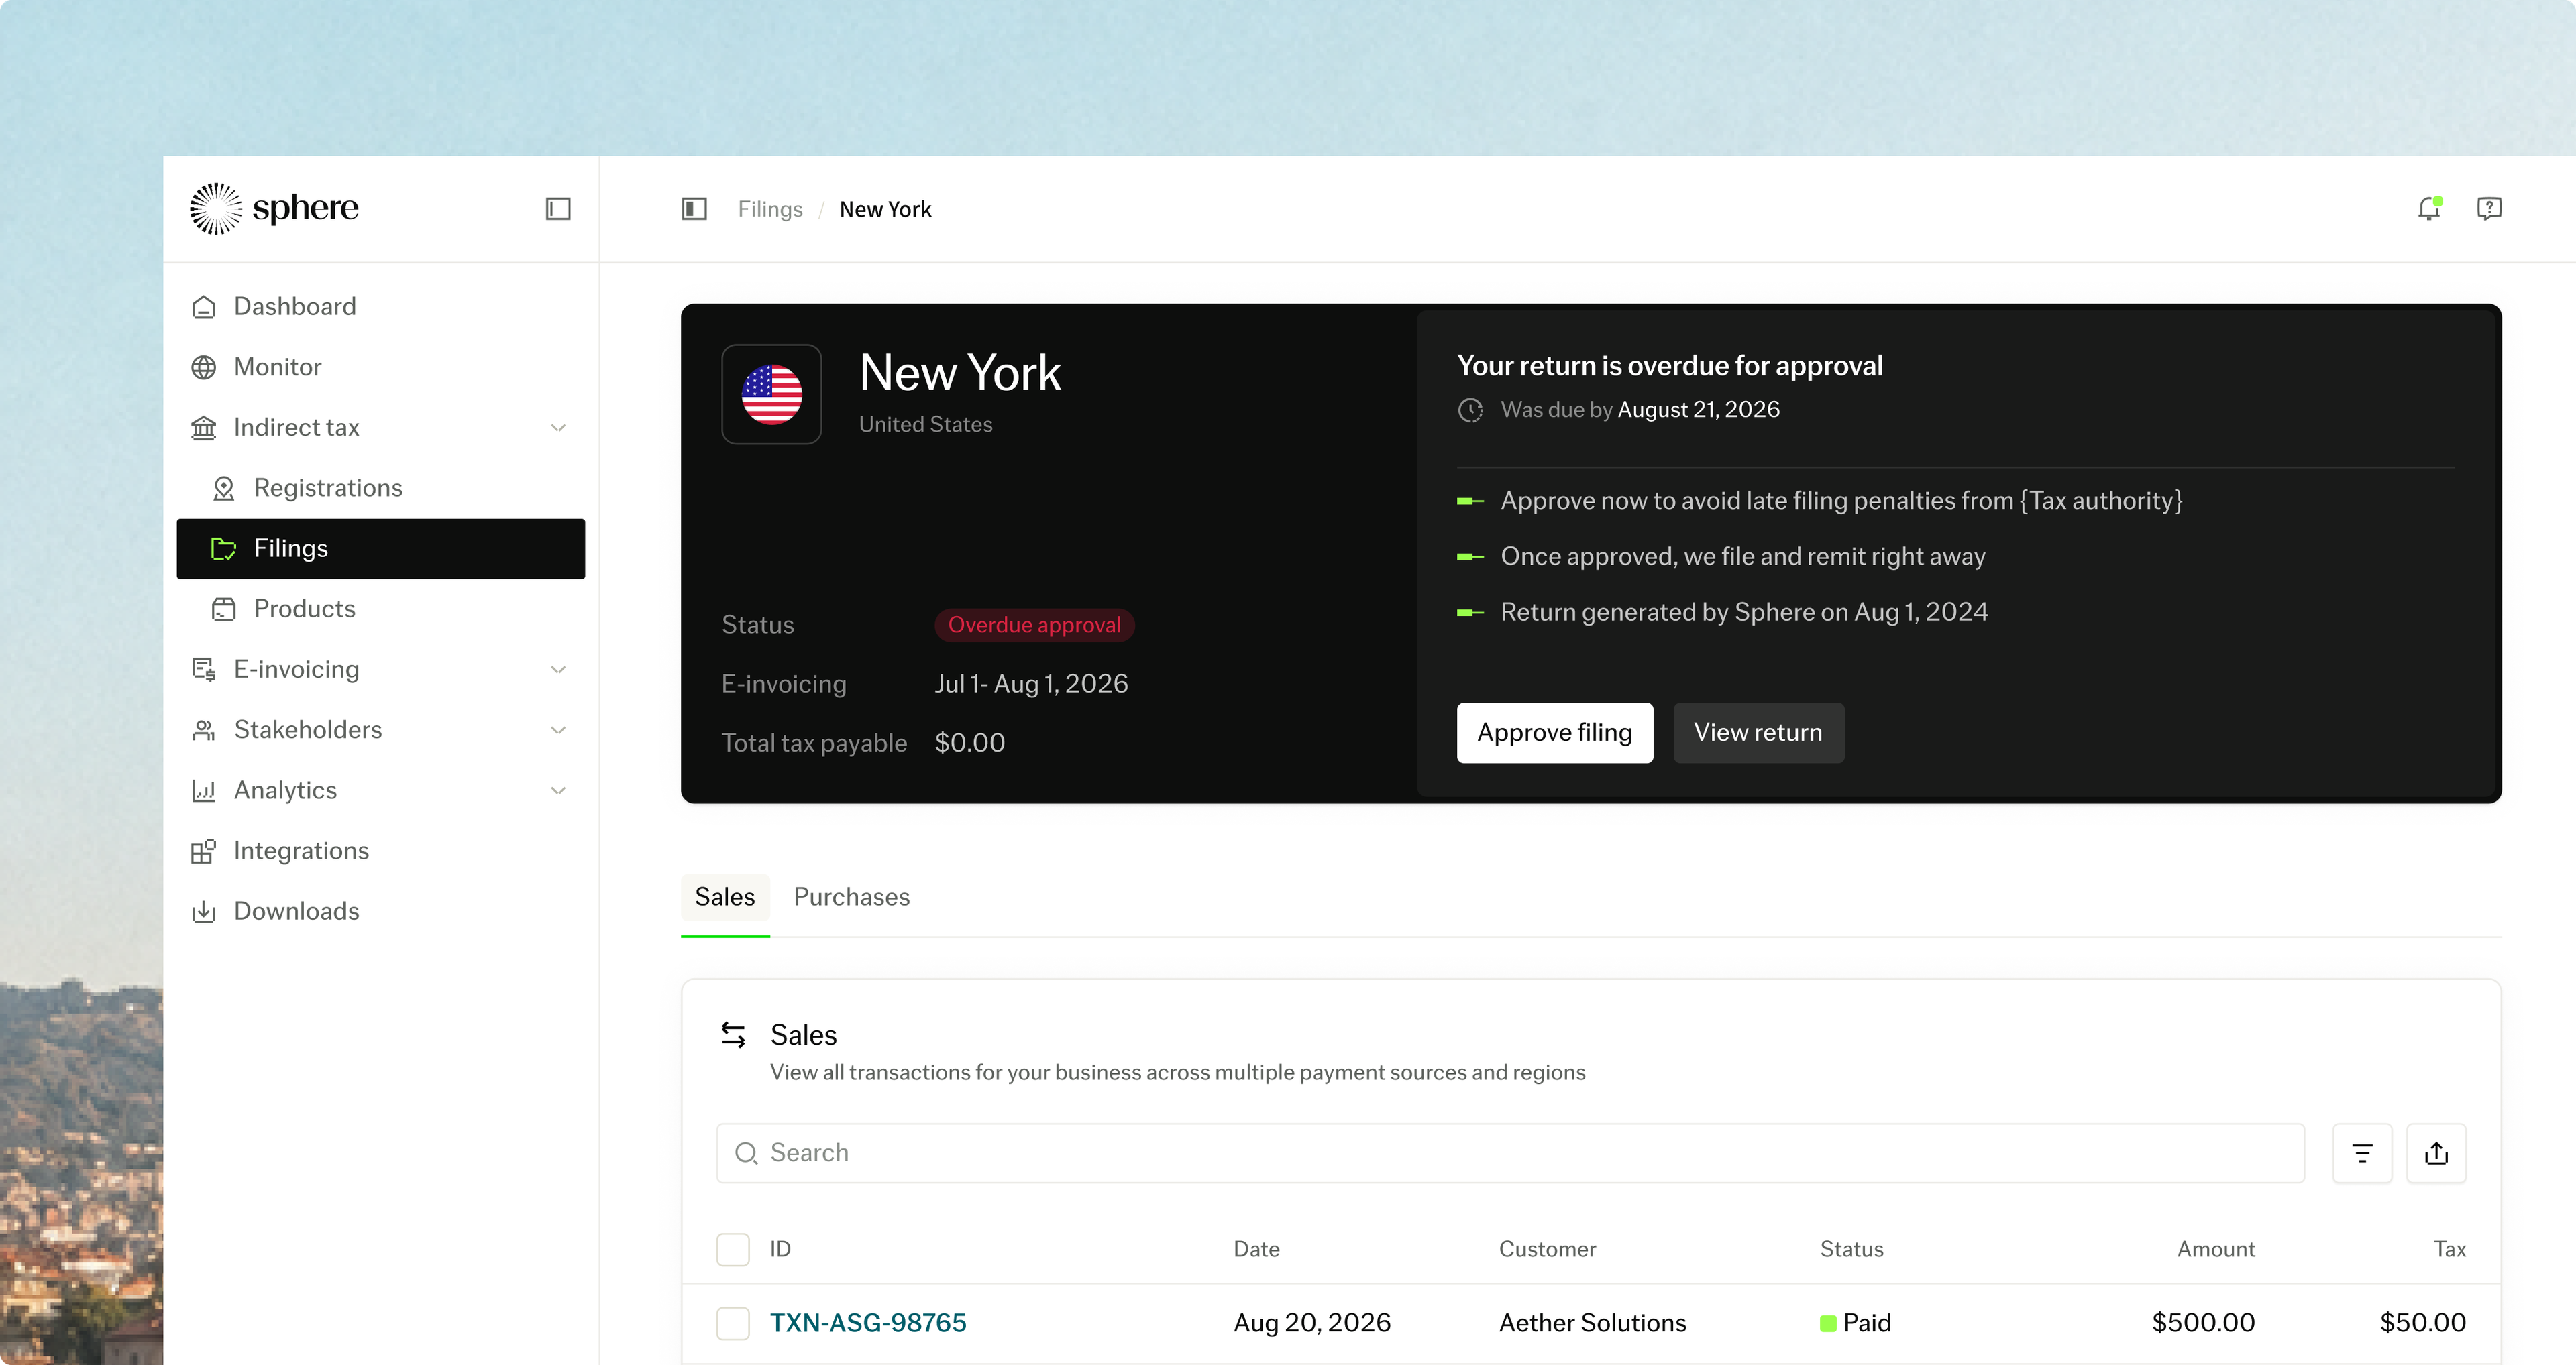
Task: Click the Analytics chart icon
Action: pyautogui.click(x=204, y=790)
